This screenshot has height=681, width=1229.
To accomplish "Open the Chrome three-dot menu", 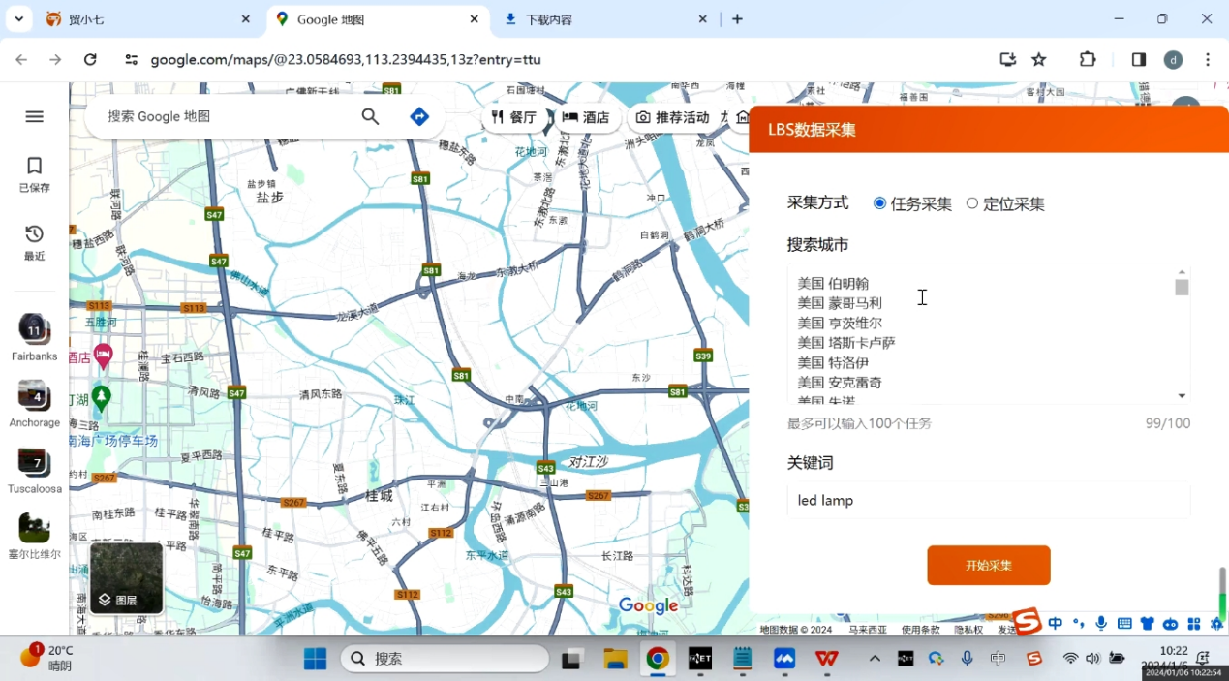I will 1208,59.
